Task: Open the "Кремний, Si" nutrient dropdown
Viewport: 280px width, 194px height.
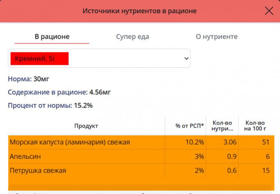Action: point(99,59)
